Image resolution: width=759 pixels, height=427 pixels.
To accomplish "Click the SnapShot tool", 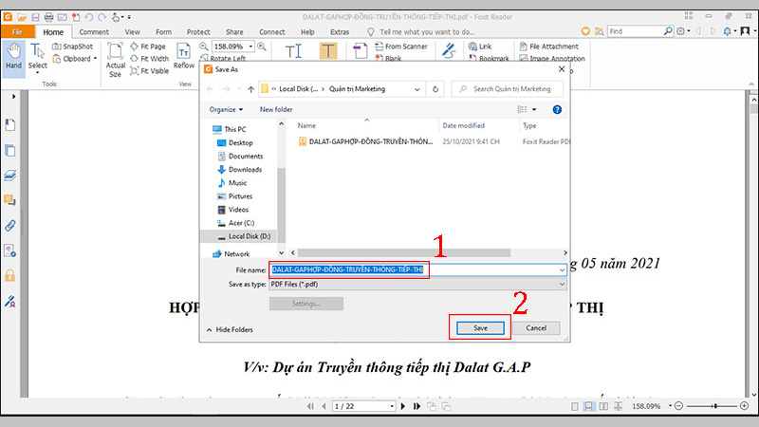I will click(x=71, y=46).
